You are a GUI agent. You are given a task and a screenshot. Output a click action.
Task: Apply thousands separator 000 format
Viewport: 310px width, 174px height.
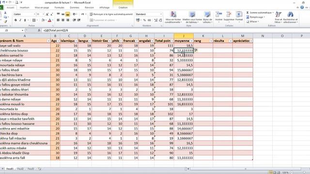point(150,20)
